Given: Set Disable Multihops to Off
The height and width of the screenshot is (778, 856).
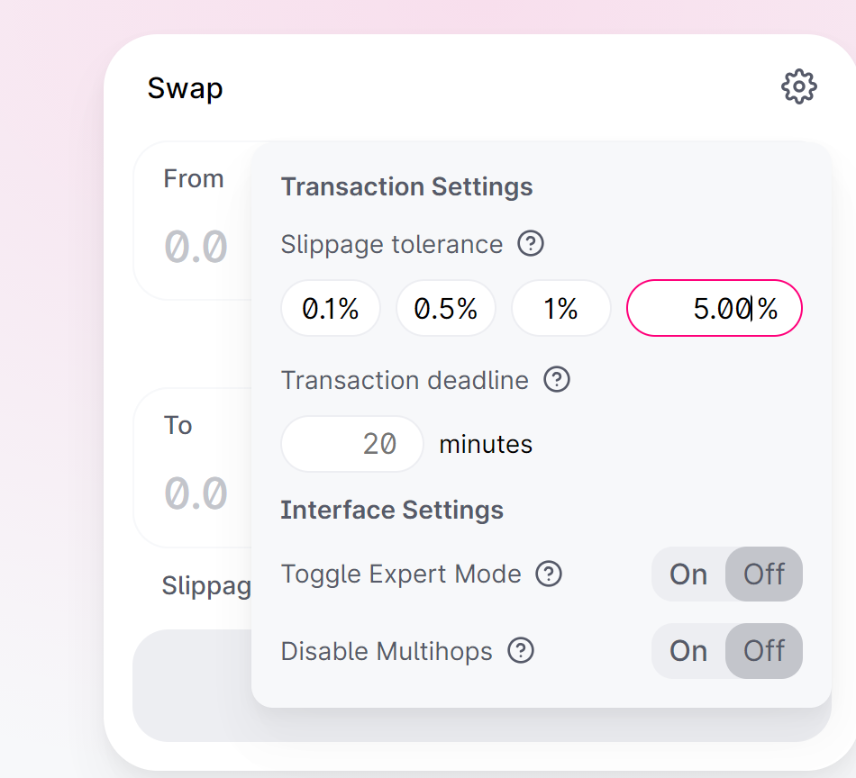Looking at the screenshot, I should tap(764, 651).
